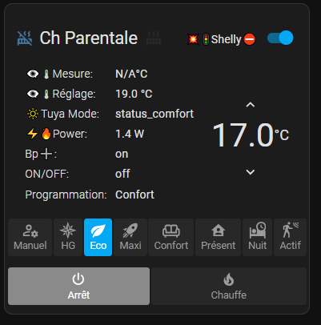Click the red explosion status icon
The height and width of the screenshot is (325, 321).
pyautogui.click(x=193, y=39)
